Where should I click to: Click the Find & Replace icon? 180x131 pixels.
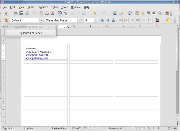[137, 13]
